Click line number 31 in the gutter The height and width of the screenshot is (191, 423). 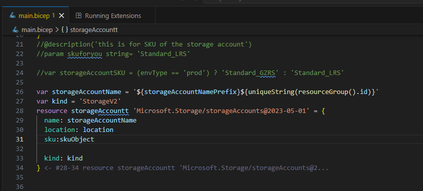[19, 139]
